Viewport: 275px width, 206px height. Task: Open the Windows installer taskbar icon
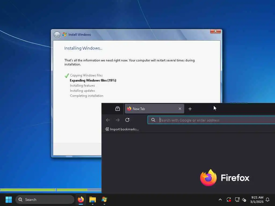pyautogui.click(x=104, y=200)
